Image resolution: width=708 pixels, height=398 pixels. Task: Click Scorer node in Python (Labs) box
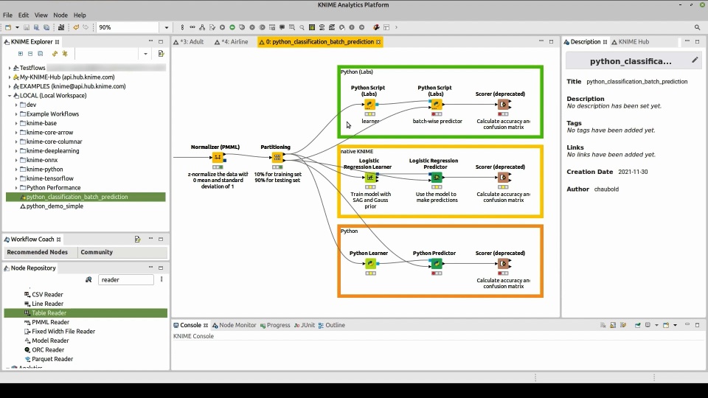[503, 105]
